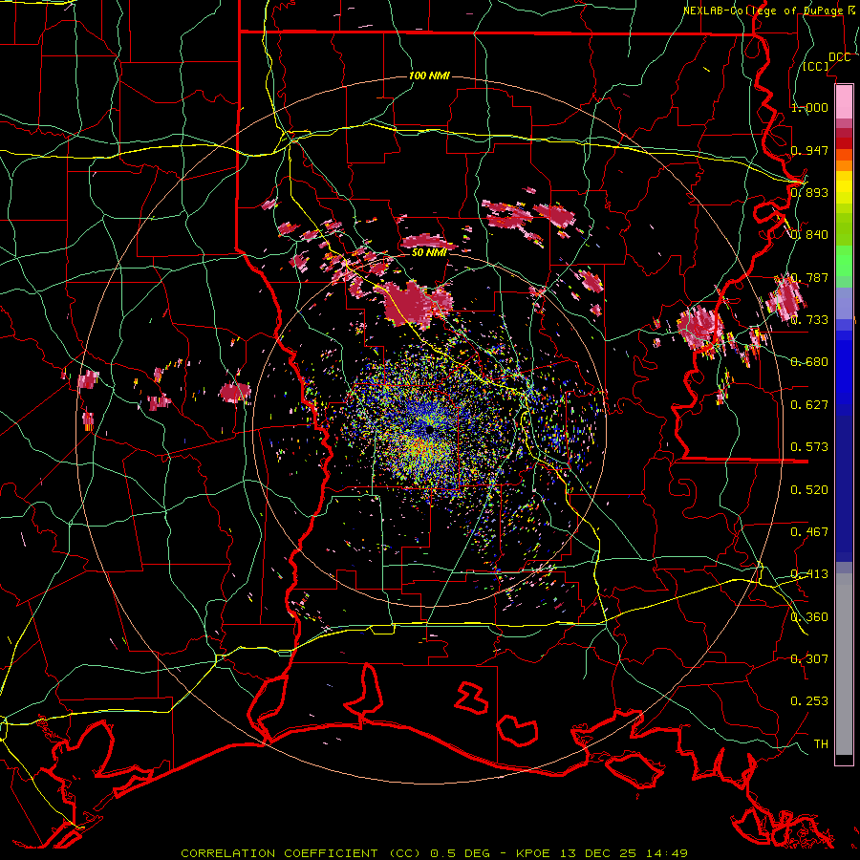Pick the gray lower color bar segment
860x860 pixels.
click(844, 664)
